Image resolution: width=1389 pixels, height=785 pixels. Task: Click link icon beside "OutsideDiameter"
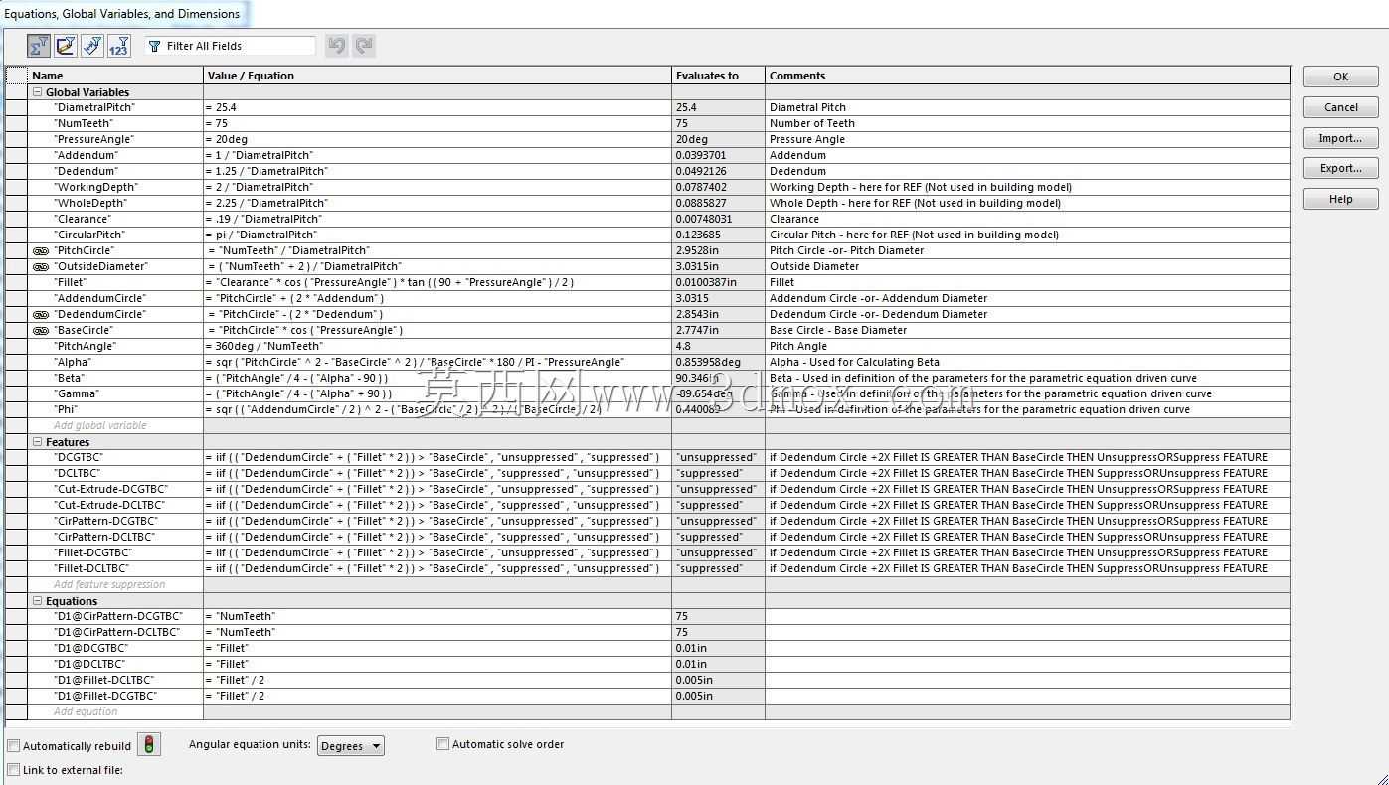click(41, 267)
